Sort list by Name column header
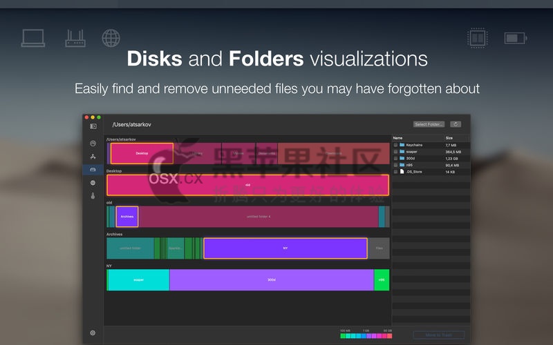The height and width of the screenshot is (345, 553). coord(398,138)
